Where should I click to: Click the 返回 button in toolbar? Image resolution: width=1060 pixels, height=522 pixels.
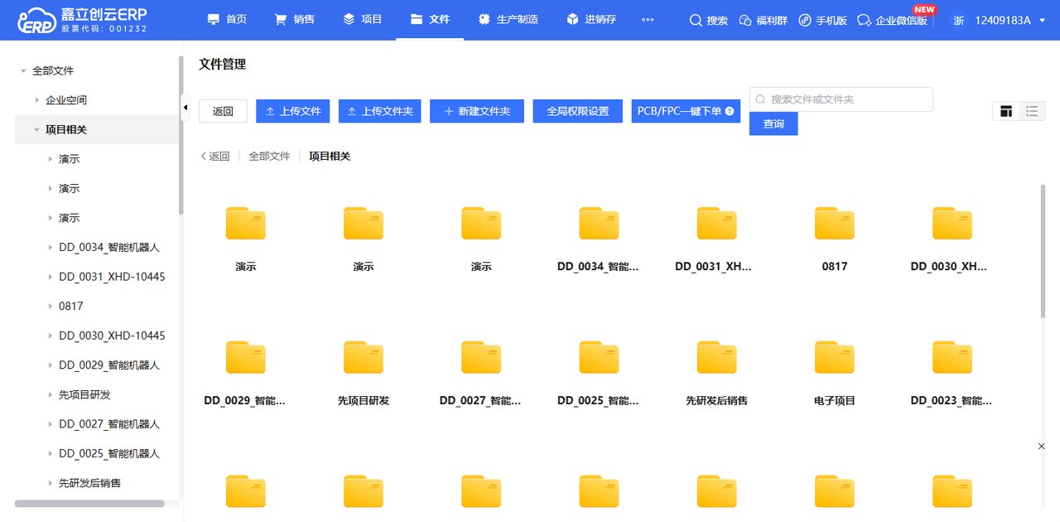click(223, 111)
